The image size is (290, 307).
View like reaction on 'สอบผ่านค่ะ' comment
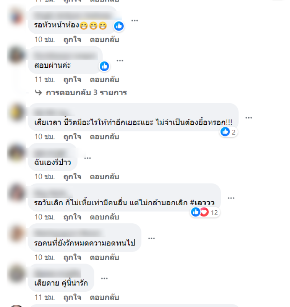[104, 66]
